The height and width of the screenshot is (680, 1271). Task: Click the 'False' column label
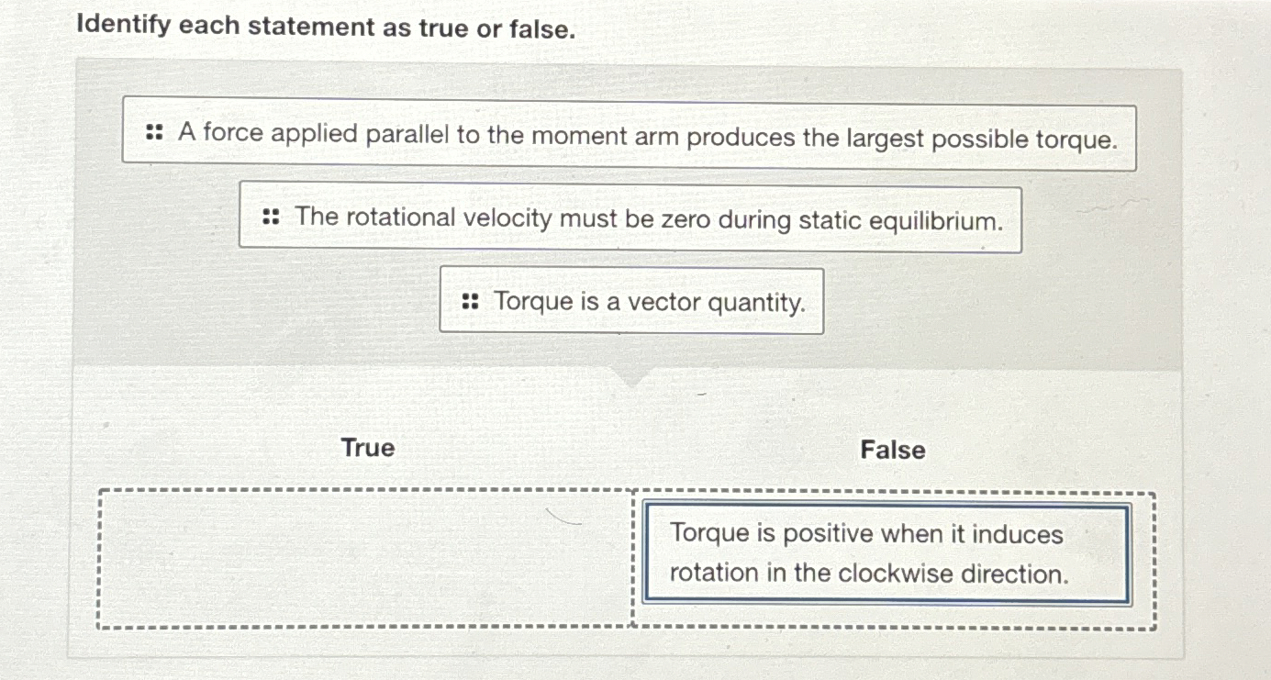click(894, 451)
